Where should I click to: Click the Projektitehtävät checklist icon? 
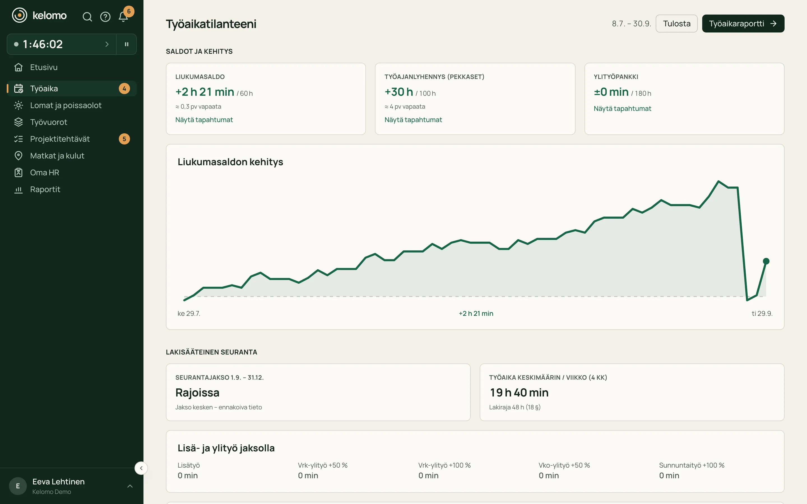pos(19,139)
